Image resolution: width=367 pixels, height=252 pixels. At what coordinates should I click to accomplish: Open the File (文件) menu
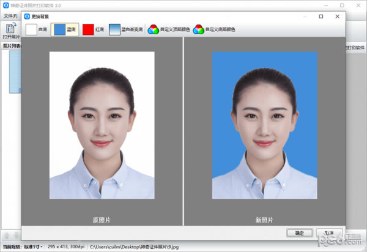10,15
